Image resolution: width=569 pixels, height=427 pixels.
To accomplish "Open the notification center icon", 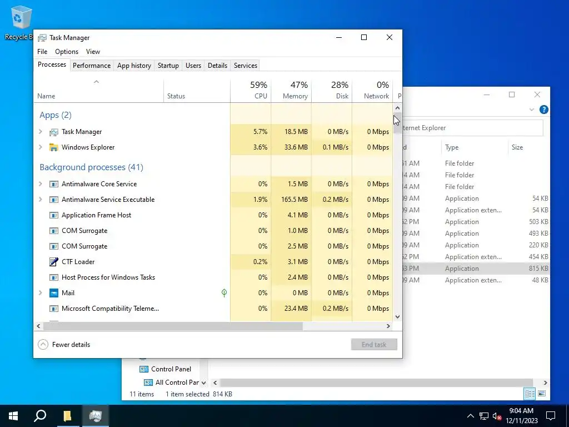I will (x=551, y=416).
